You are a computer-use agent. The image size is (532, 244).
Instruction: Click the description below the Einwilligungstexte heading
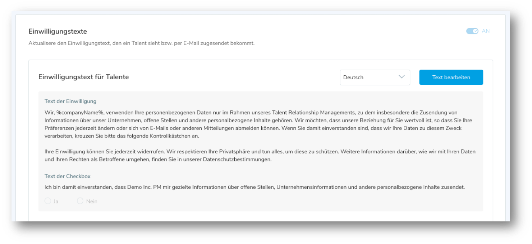click(141, 43)
